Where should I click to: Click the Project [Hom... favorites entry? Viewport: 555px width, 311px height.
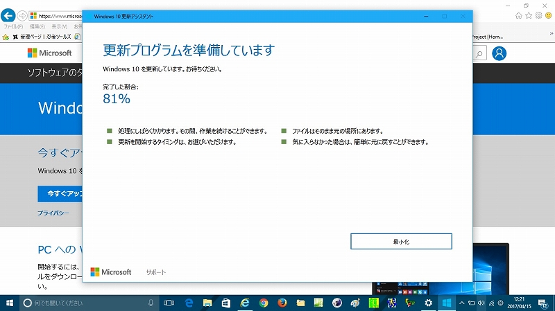488,37
